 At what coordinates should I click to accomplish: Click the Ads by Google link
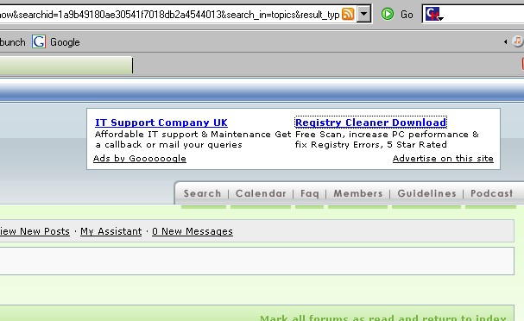point(140,158)
